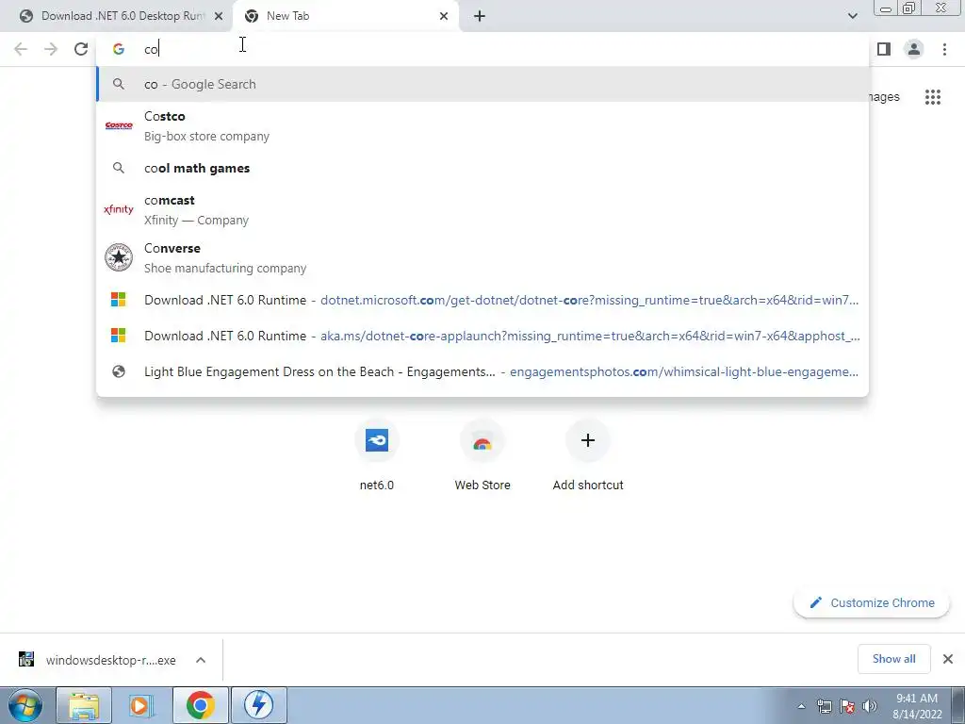
Task: Click the Customize Chrome button
Action: click(x=872, y=602)
